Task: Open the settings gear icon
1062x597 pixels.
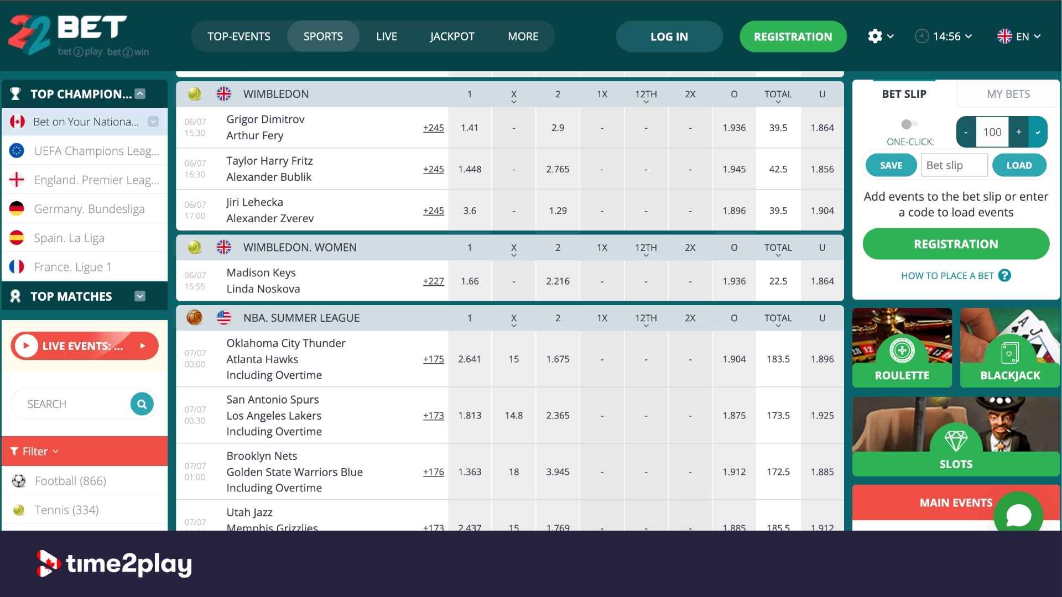Action: (x=874, y=36)
